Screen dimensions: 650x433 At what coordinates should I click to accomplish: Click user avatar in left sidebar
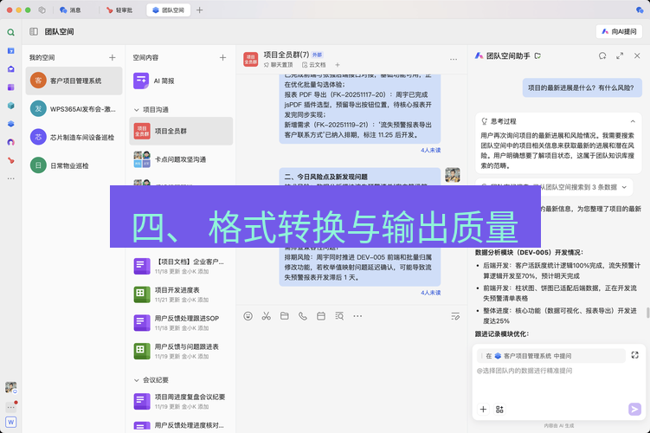[x=10, y=387]
